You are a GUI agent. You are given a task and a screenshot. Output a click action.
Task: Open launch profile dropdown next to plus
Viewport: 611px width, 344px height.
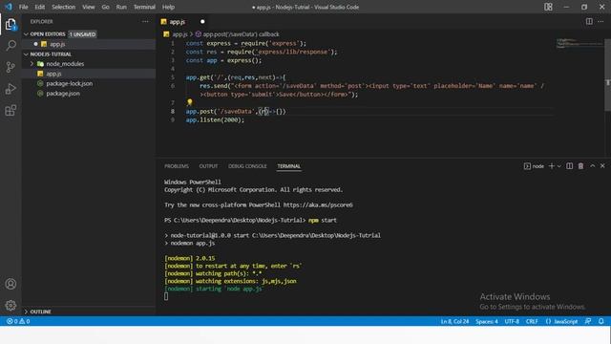coord(559,166)
